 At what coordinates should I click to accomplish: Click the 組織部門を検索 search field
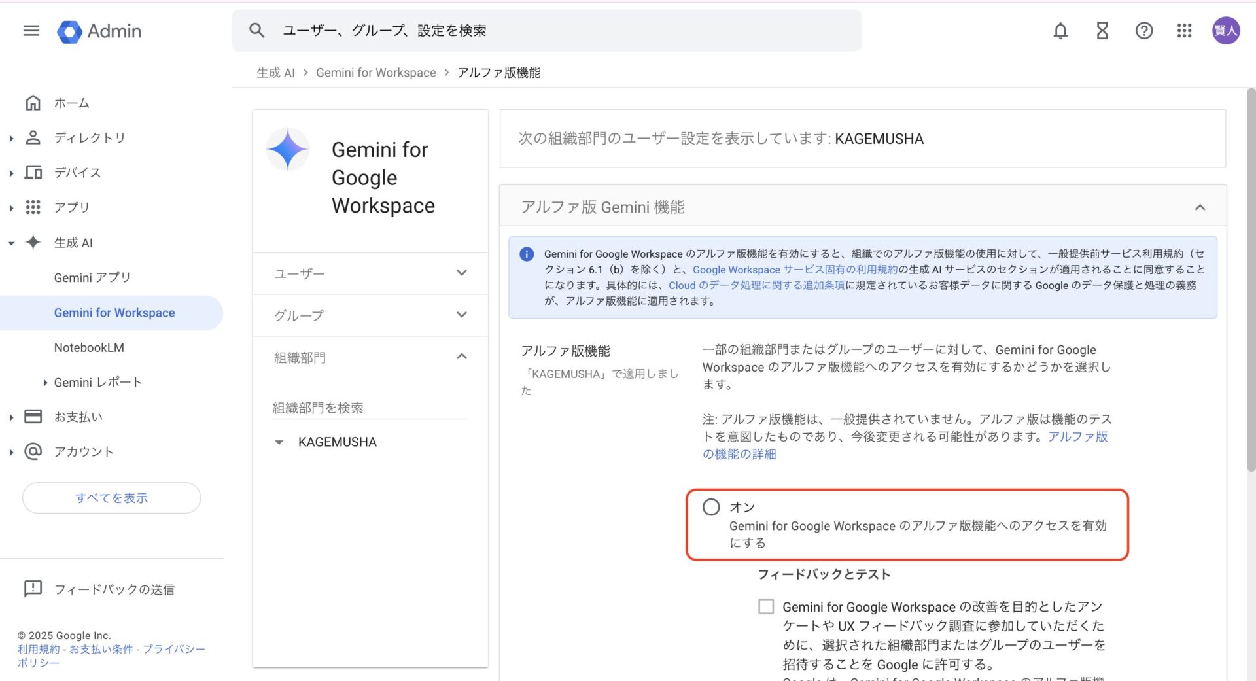click(x=321, y=407)
